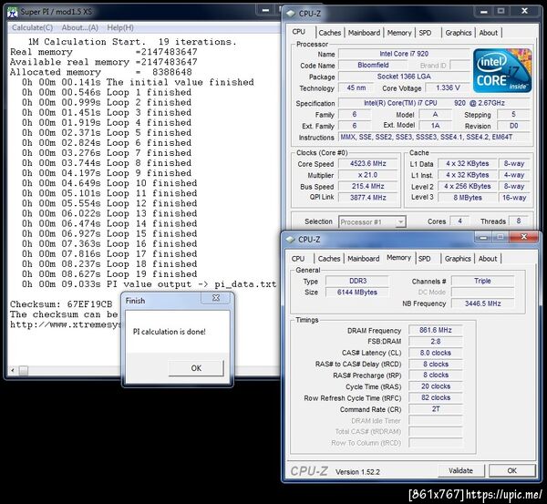This screenshot has height=504, width=547.
Task: Click the Core Voltage value 1.336 V
Action: pos(448,87)
